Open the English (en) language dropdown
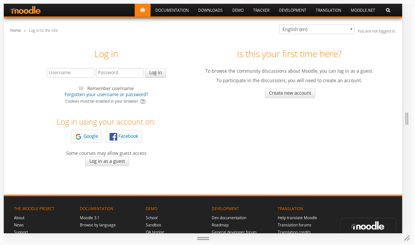This screenshot has width=415, height=245. coord(317,30)
